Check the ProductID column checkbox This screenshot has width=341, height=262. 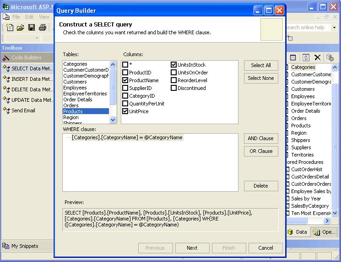(x=125, y=72)
